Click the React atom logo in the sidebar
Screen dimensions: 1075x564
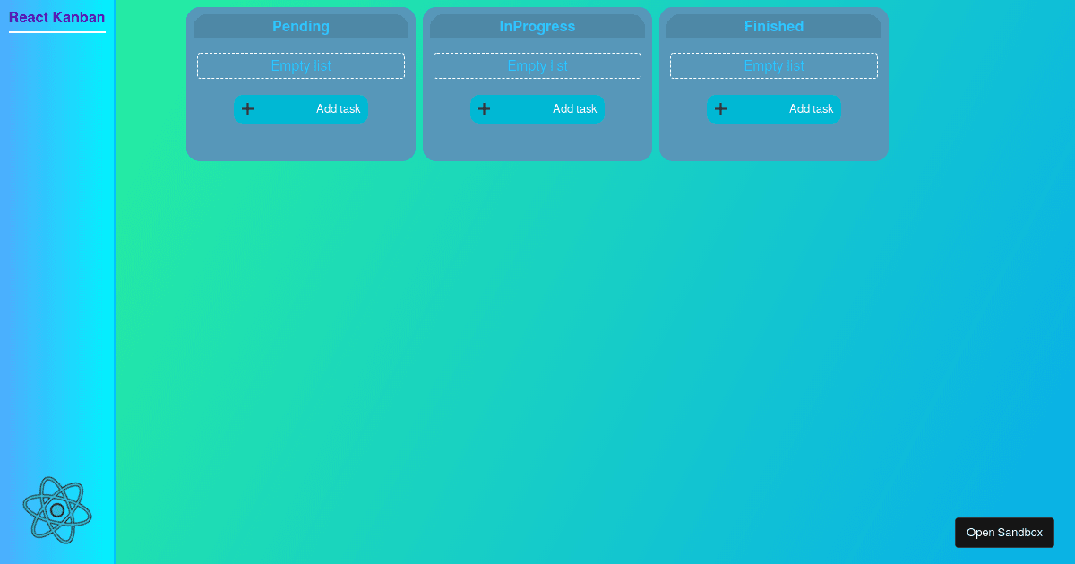tap(56, 509)
